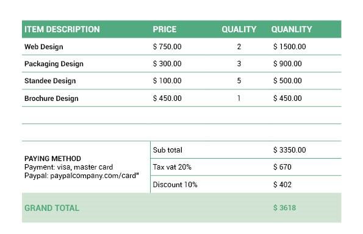Click the Standee Design item name
This screenshot has height=234, width=363.
[x=50, y=81]
